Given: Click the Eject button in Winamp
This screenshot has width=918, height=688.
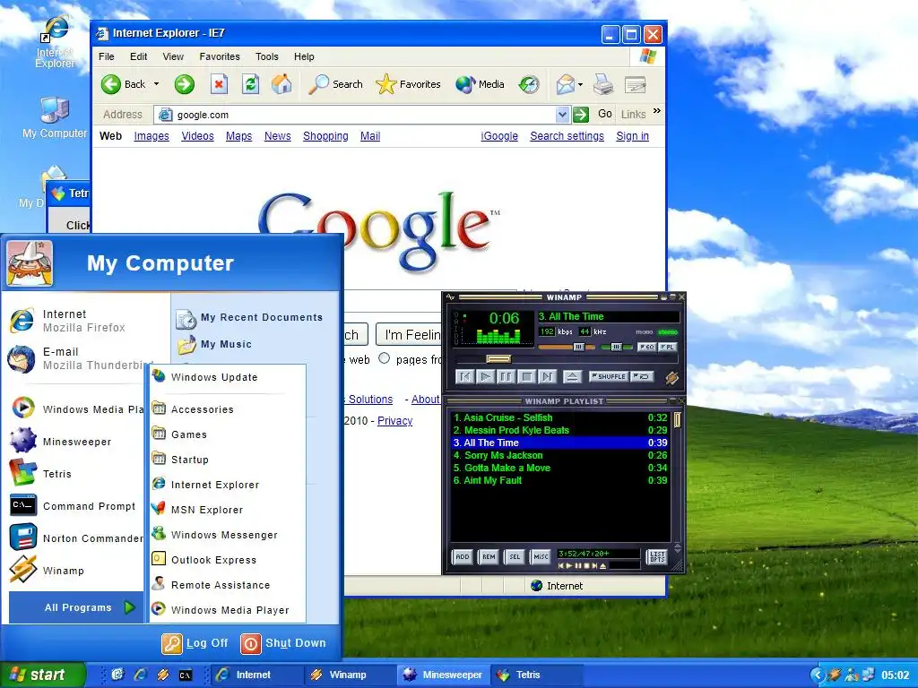Looking at the screenshot, I should [572, 376].
